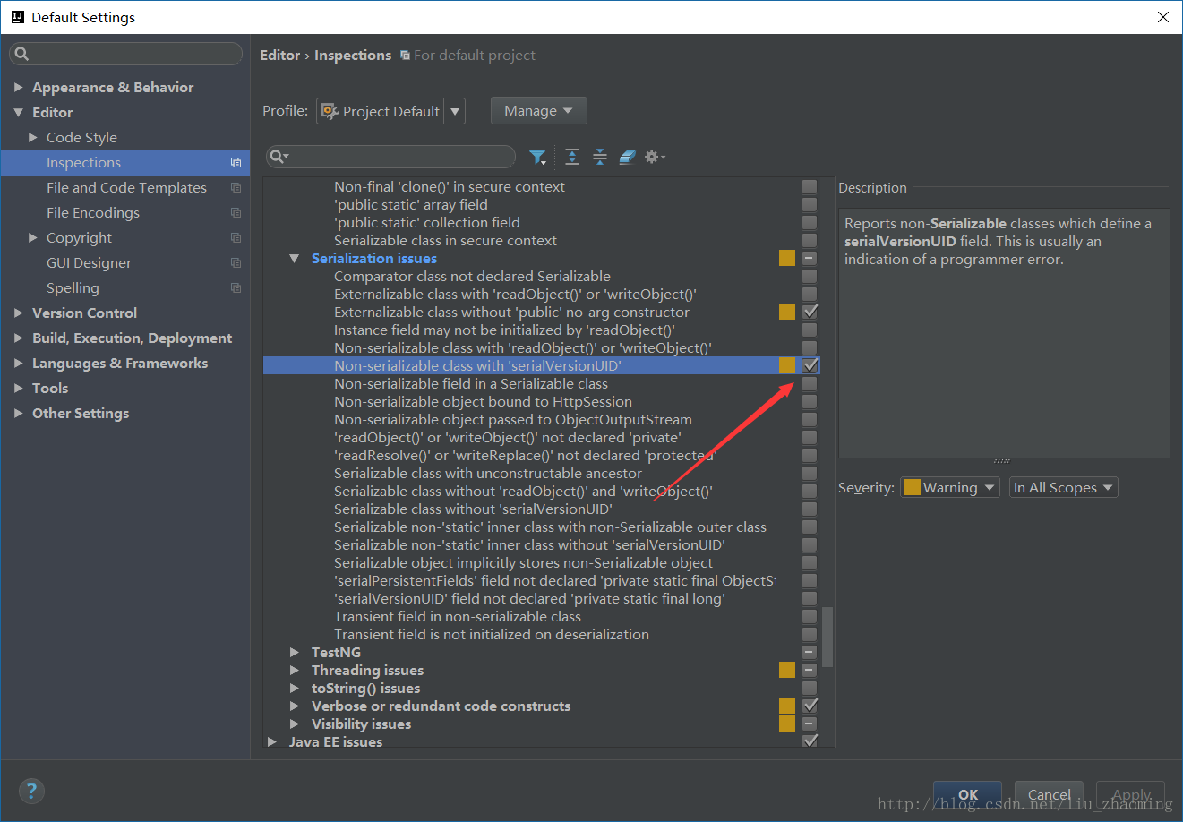Click the project icon beside Spelling
Image resolution: width=1183 pixels, height=822 pixels.
236,287
